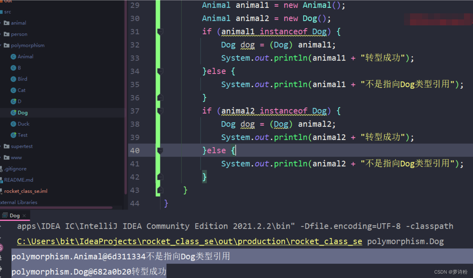Screen dimensions: 473x278
Task: Click 'animal2' argument on line 41
Action: (x=329, y=164)
